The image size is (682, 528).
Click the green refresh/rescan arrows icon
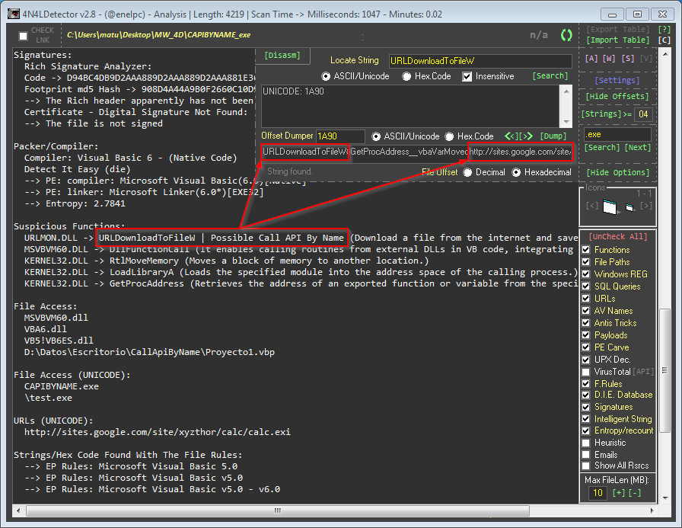pos(566,35)
